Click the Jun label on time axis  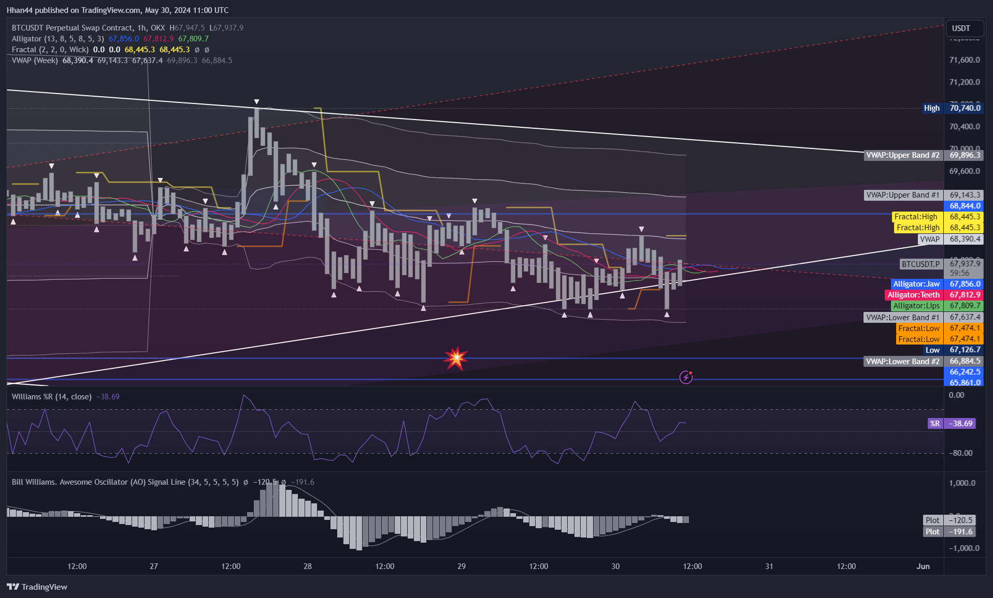pyautogui.click(x=923, y=566)
